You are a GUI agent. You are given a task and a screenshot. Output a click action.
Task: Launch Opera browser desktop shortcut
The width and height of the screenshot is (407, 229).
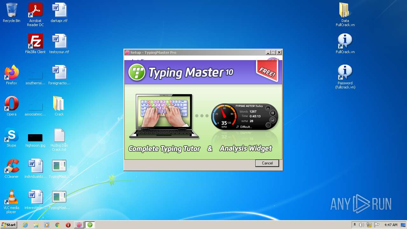coord(11,106)
